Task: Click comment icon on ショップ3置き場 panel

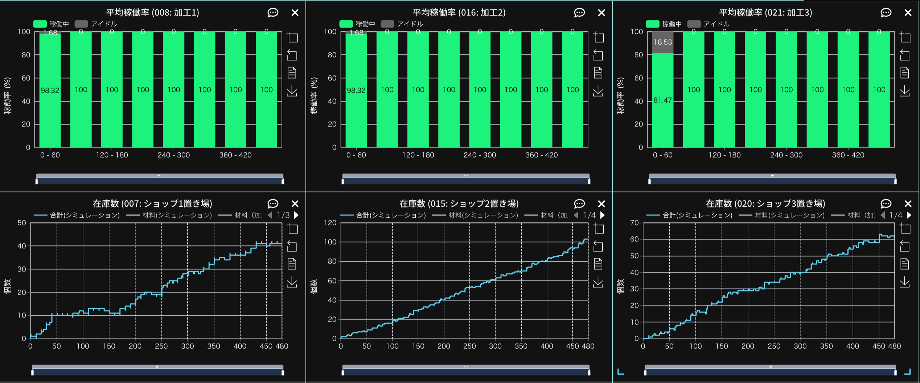Action: (x=886, y=204)
